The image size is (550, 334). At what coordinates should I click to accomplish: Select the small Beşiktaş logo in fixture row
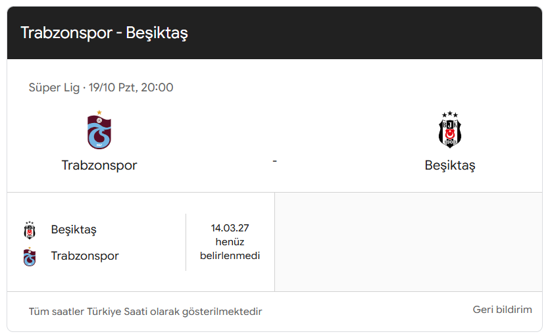point(30,230)
